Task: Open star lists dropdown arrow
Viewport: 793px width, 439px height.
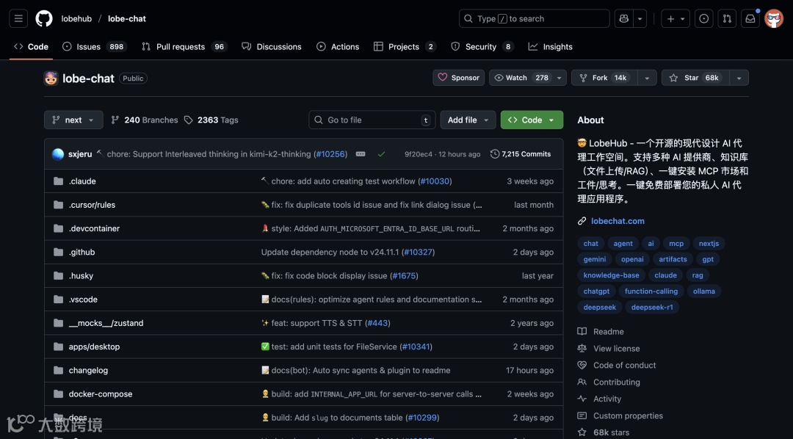Action: [x=739, y=78]
